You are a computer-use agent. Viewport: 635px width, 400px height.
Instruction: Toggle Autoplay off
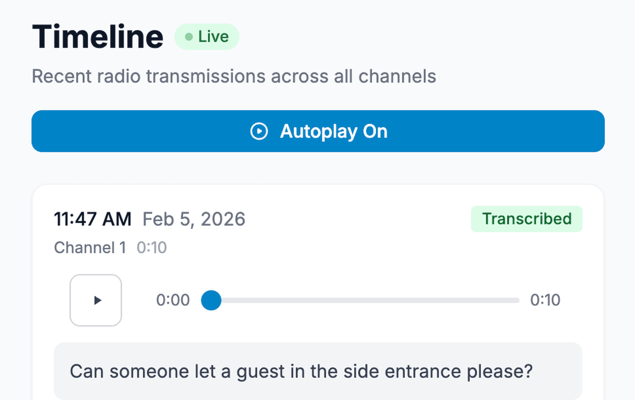pos(317,131)
